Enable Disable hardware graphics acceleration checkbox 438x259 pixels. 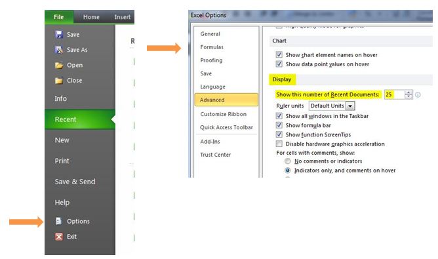tap(279, 144)
